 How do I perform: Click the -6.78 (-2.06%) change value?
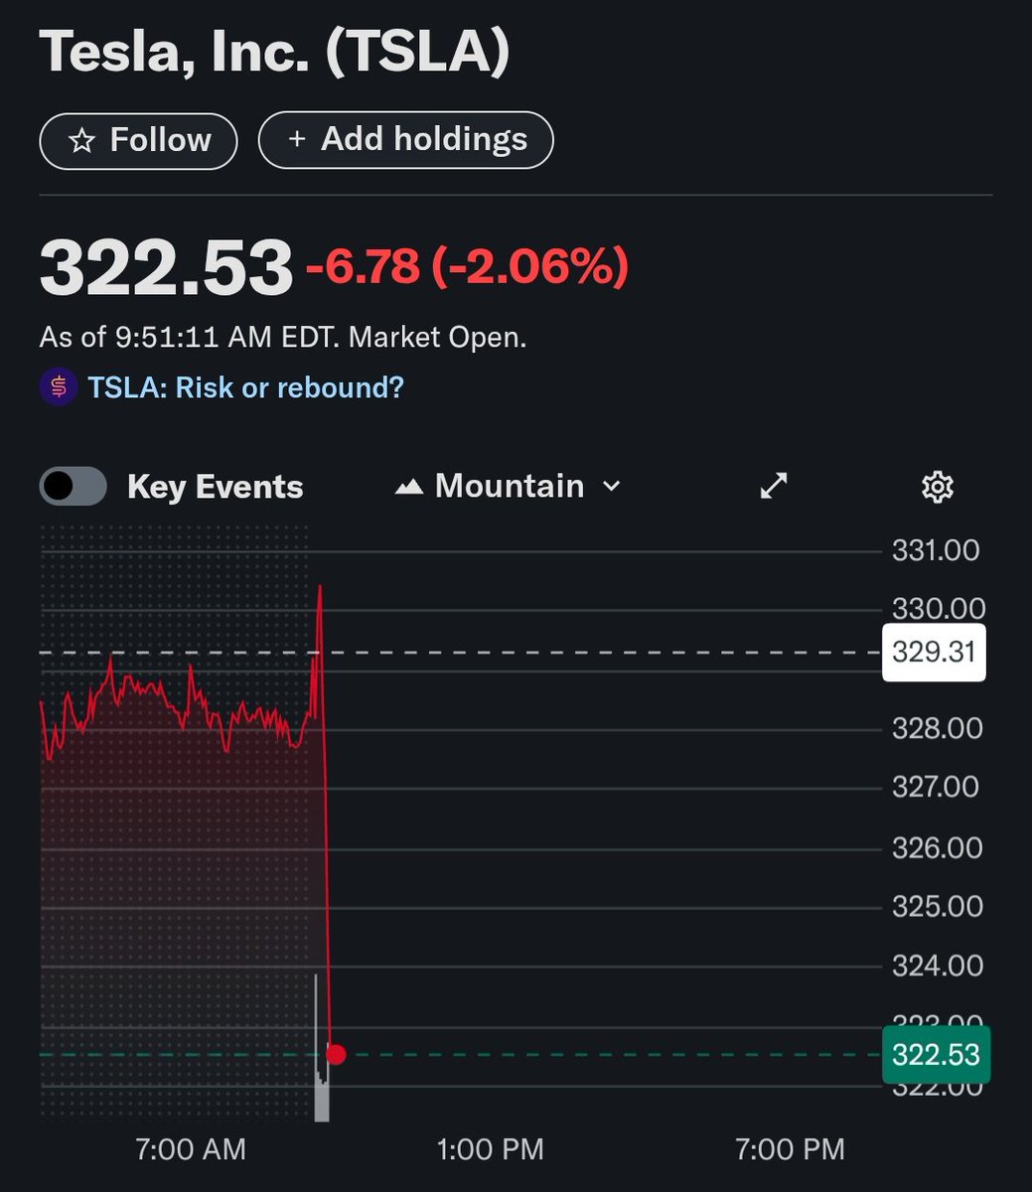coord(467,266)
